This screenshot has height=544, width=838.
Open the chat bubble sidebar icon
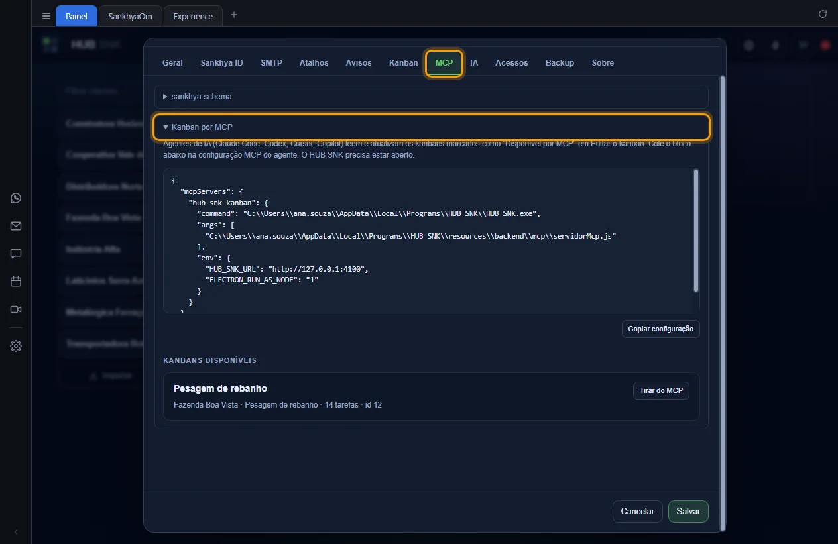16,254
